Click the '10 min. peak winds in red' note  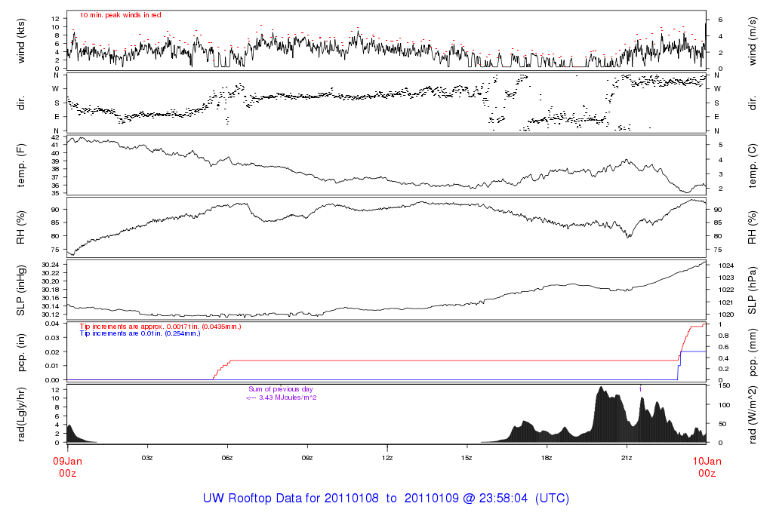pyautogui.click(x=120, y=15)
